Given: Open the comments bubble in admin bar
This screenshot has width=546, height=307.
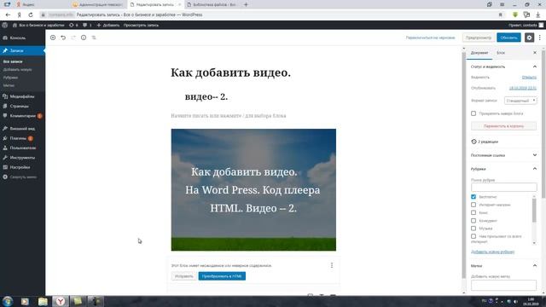Looking at the screenshot, I should (87, 25).
